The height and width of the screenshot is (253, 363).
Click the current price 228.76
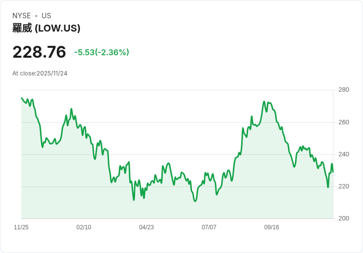39,52
